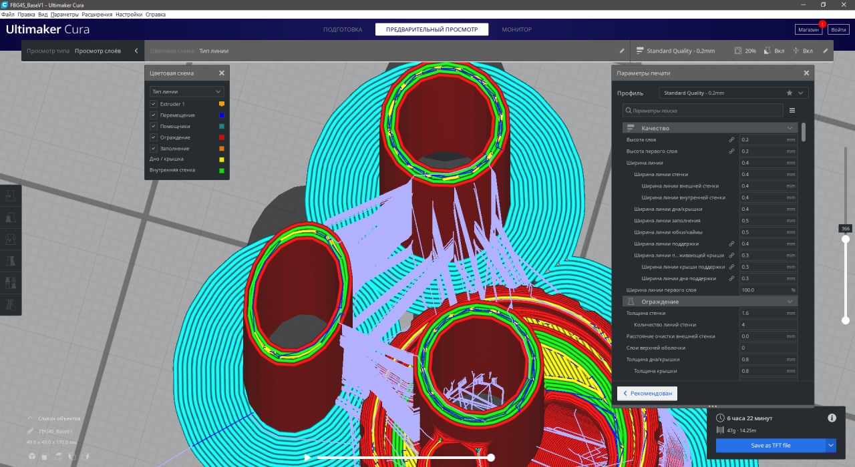The height and width of the screenshot is (467, 855).
Task: Collapse the Ограждение settings section
Action: (x=710, y=302)
